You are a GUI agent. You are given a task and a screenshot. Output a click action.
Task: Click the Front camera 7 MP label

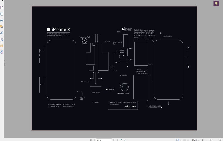(x=84, y=37)
